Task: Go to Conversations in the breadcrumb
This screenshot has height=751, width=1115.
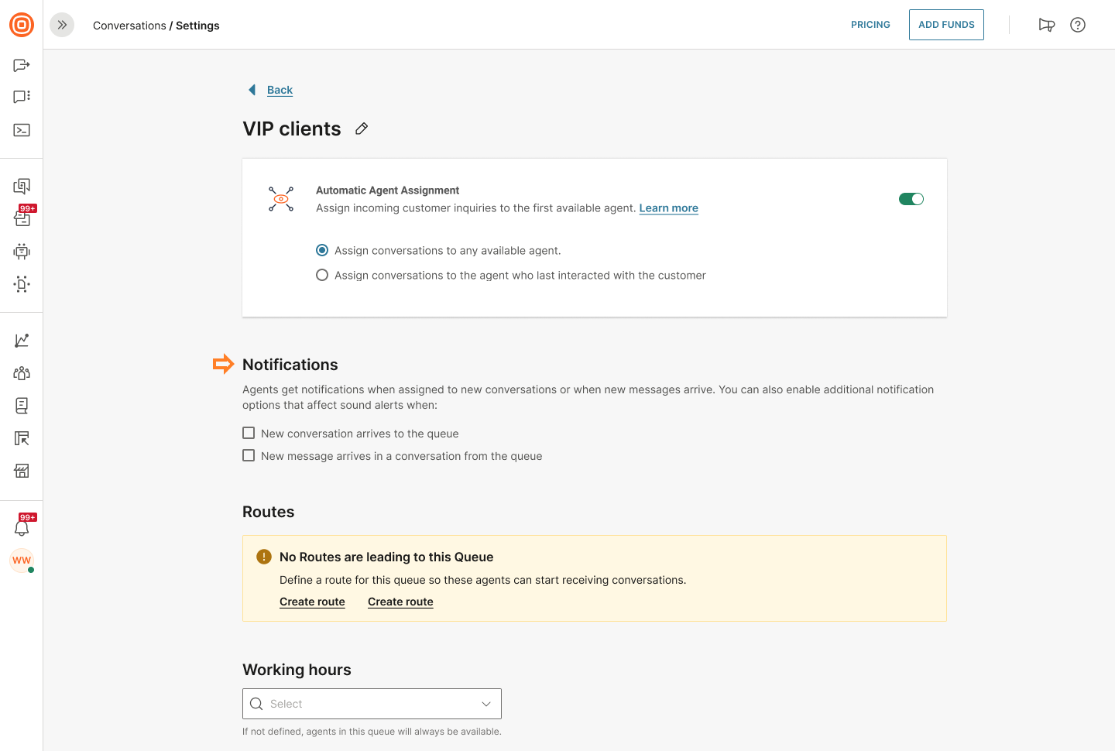Action: (x=129, y=26)
